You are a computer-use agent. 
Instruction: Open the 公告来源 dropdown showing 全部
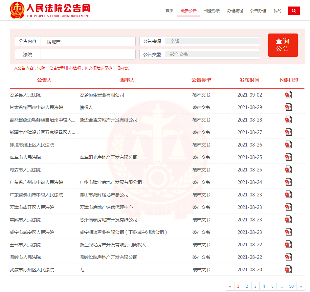click(x=212, y=41)
